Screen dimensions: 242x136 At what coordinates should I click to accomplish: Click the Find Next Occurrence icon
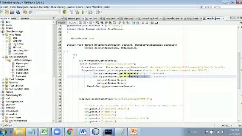106,23
